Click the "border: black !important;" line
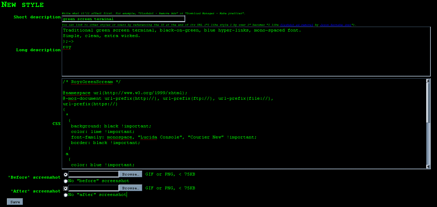Viewport: 437px width, 207px height. 106,143
